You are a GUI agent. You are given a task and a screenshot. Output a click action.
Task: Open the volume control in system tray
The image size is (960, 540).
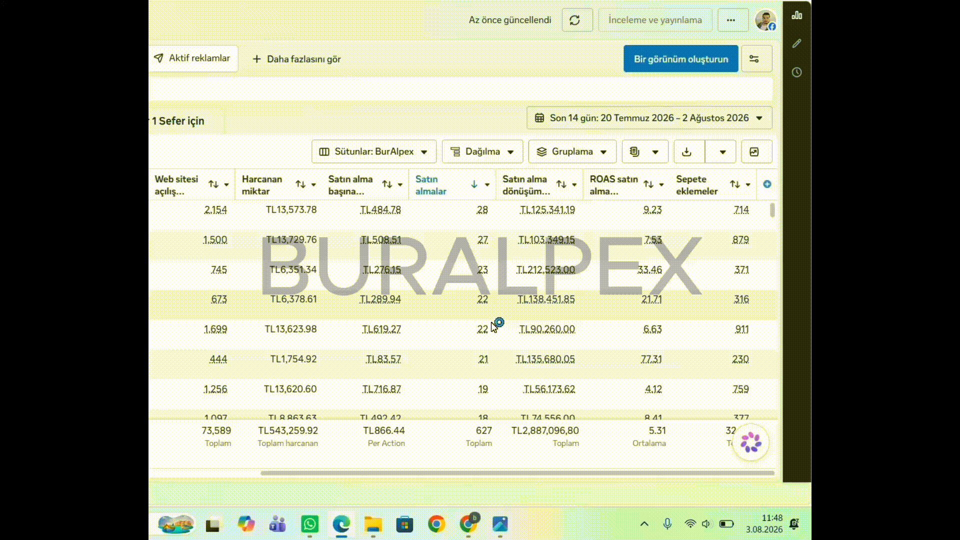[x=706, y=524]
